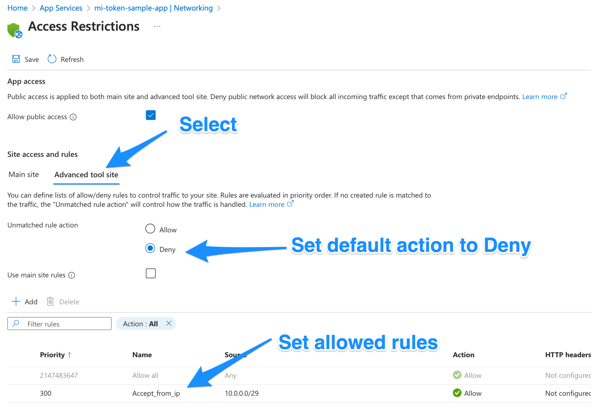Open the Learn more link about public access
Viewport: 602px width, 418px height.
click(540, 97)
